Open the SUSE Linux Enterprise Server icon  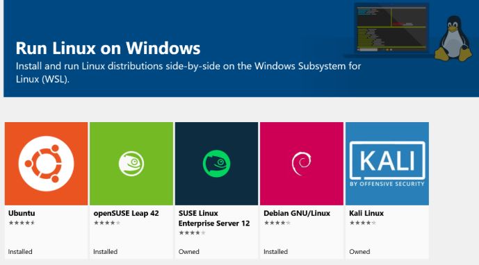(217, 164)
